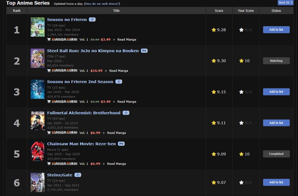
Task: Click your score star for Chainsaw Man Movie
Action: (x=241, y=154)
